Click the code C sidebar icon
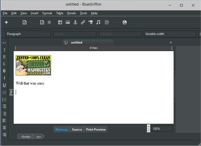The width and height of the screenshot is (201, 146). click(4, 64)
